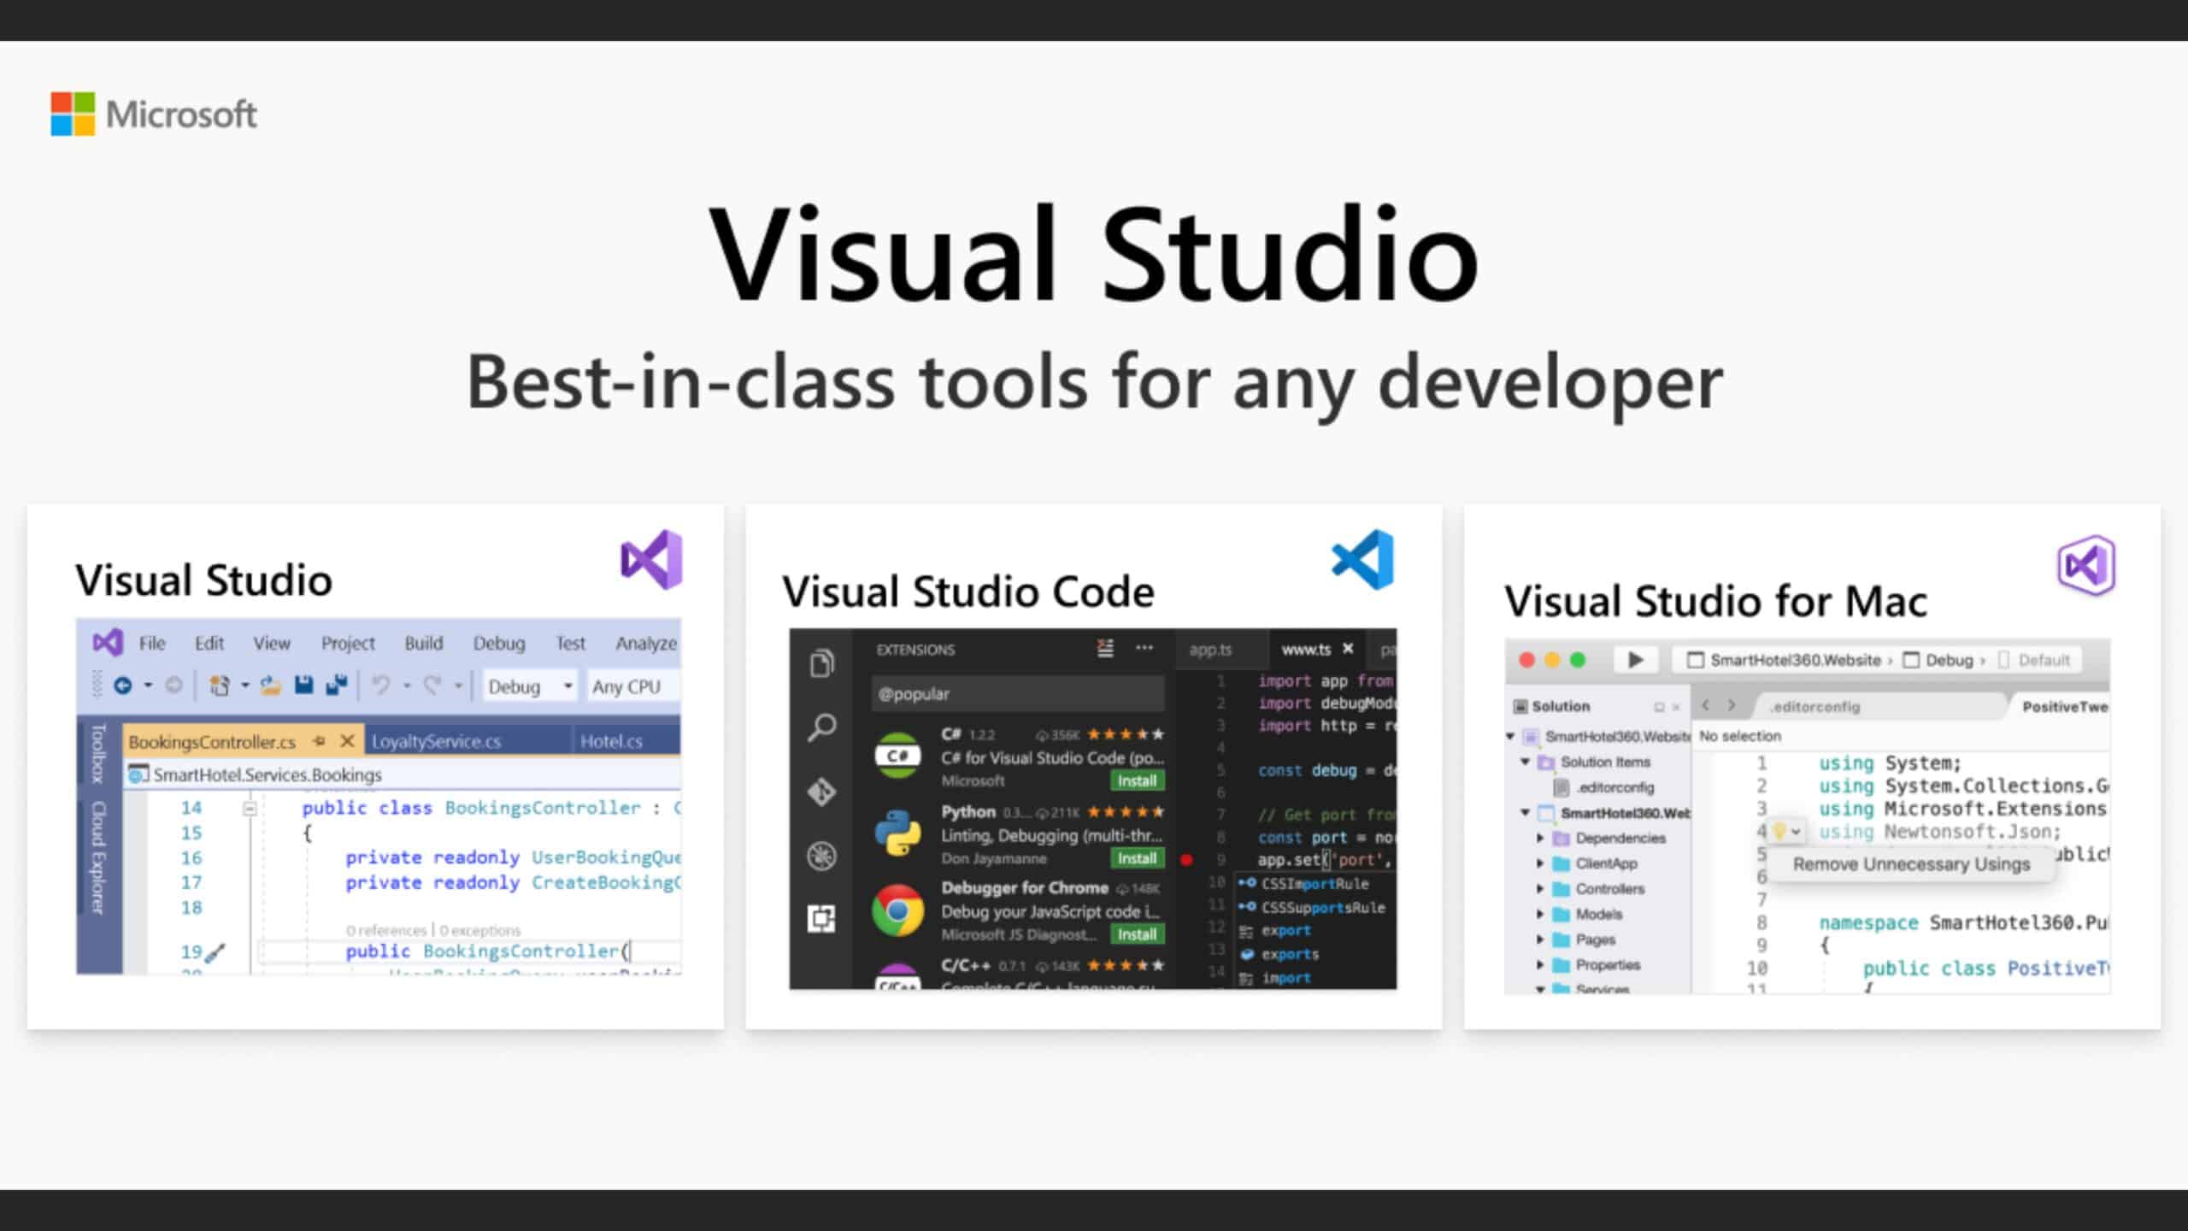
Task: Open the More actions ellipsis in Extensions panel
Action: (x=1144, y=648)
